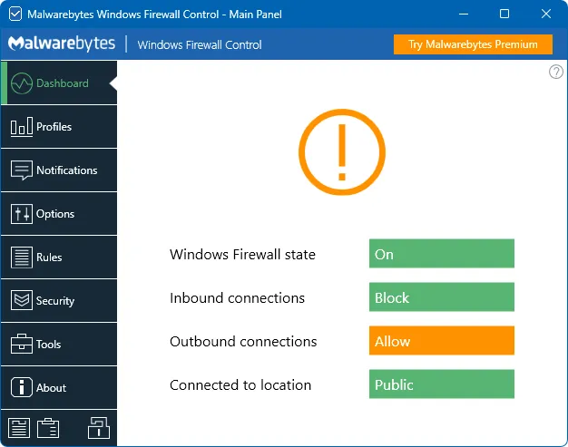Click the Public location status box
The width and height of the screenshot is (568, 447).
(x=441, y=384)
